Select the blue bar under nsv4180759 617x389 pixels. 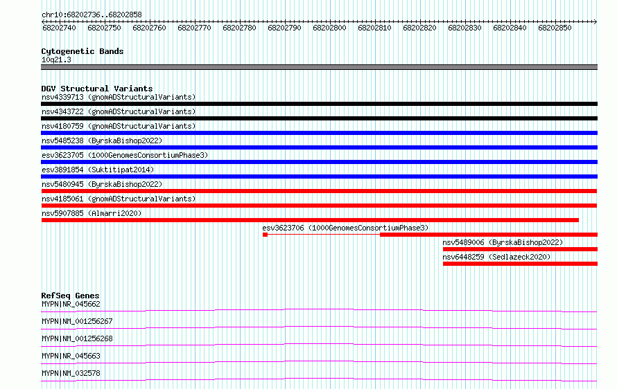(x=319, y=133)
